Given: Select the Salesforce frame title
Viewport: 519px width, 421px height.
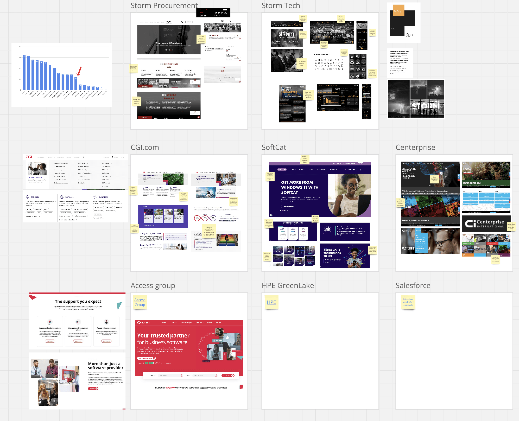Looking at the screenshot, I should 413,285.
